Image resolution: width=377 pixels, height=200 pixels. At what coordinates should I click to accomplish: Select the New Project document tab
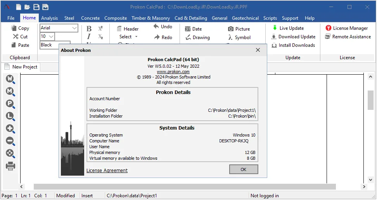pos(21,67)
